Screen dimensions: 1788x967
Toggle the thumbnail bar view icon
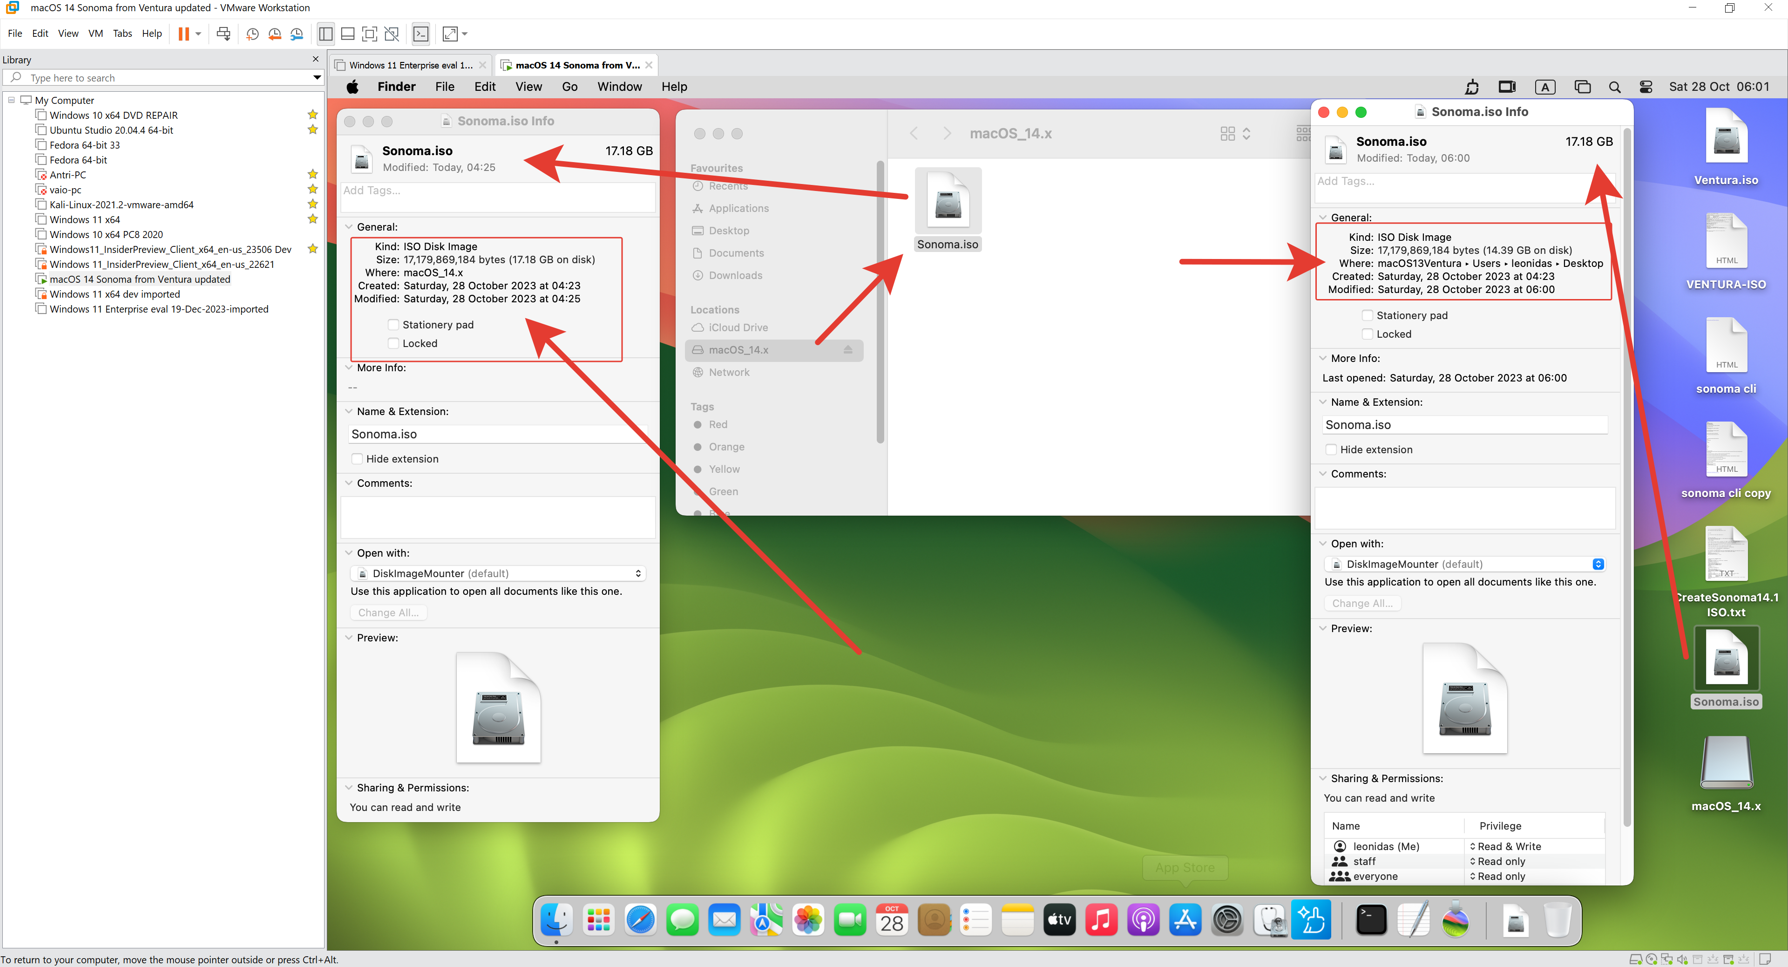348,34
